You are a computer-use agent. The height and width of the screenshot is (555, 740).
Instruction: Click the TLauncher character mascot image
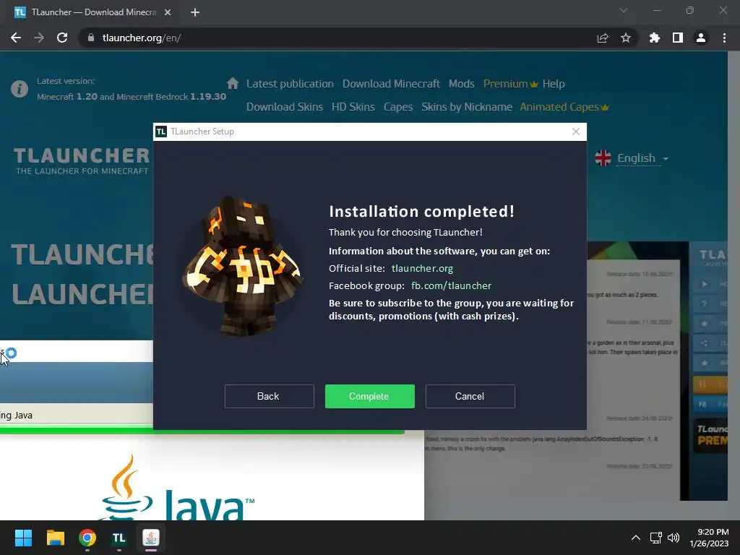pyautogui.click(x=241, y=267)
